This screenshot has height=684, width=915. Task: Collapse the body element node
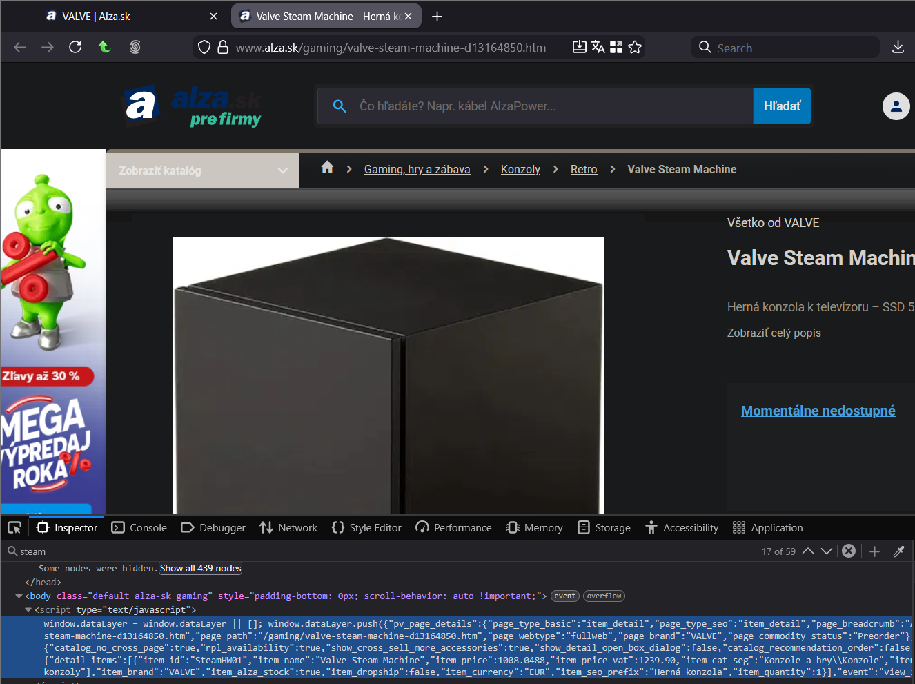pyautogui.click(x=19, y=596)
